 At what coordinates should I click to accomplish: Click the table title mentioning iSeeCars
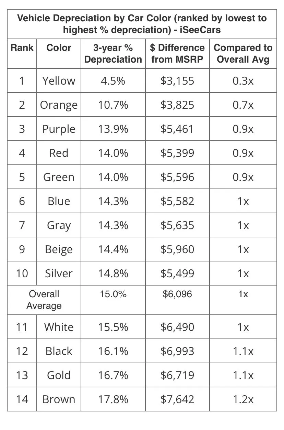tap(142, 24)
